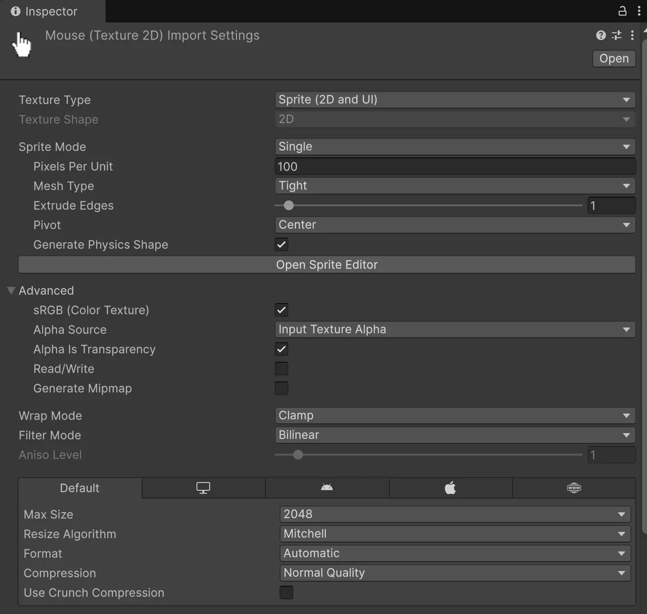The height and width of the screenshot is (614, 647).
Task: Select the Android platform tab
Action: click(x=327, y=488)
